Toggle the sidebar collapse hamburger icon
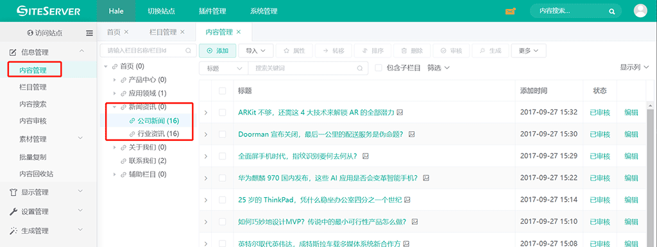This screenshot has width=657, height=247. [x=89, y=33]
